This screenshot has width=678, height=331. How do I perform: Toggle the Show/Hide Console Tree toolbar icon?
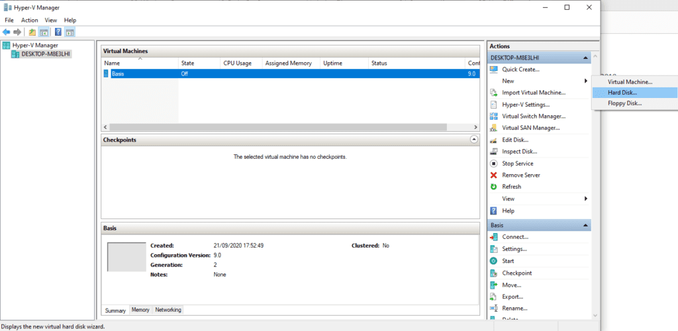[x=43, y=32]
